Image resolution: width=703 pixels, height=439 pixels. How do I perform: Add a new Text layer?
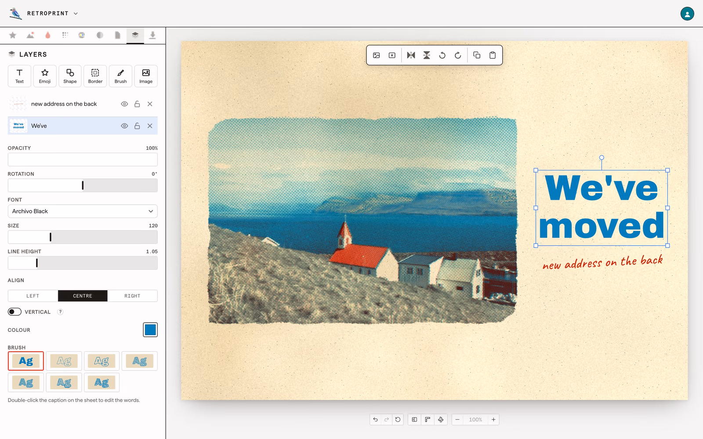[x=19, y=76]
